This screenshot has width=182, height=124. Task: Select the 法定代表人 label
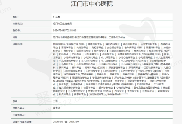coord(19,108)
